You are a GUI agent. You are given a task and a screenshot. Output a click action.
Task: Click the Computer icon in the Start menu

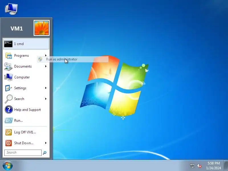coord(9,77)
